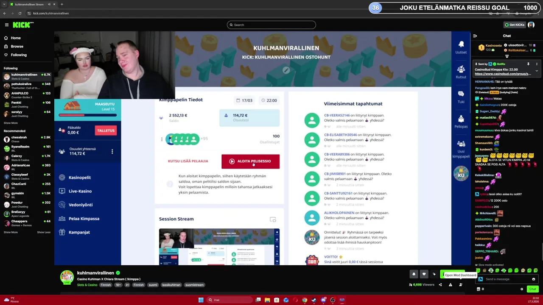
Task: Open participants three-dot menu beside avatars
Action: click(x=162, y=139)
